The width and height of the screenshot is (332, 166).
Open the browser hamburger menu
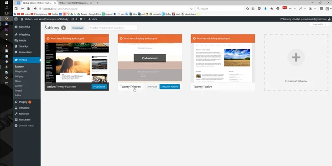tap(322, 9)
